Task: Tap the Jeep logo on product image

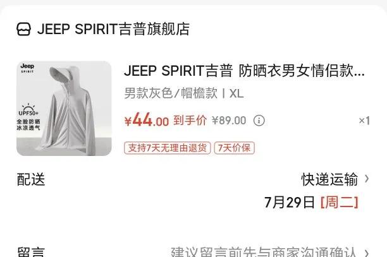Action: (27, 68)
